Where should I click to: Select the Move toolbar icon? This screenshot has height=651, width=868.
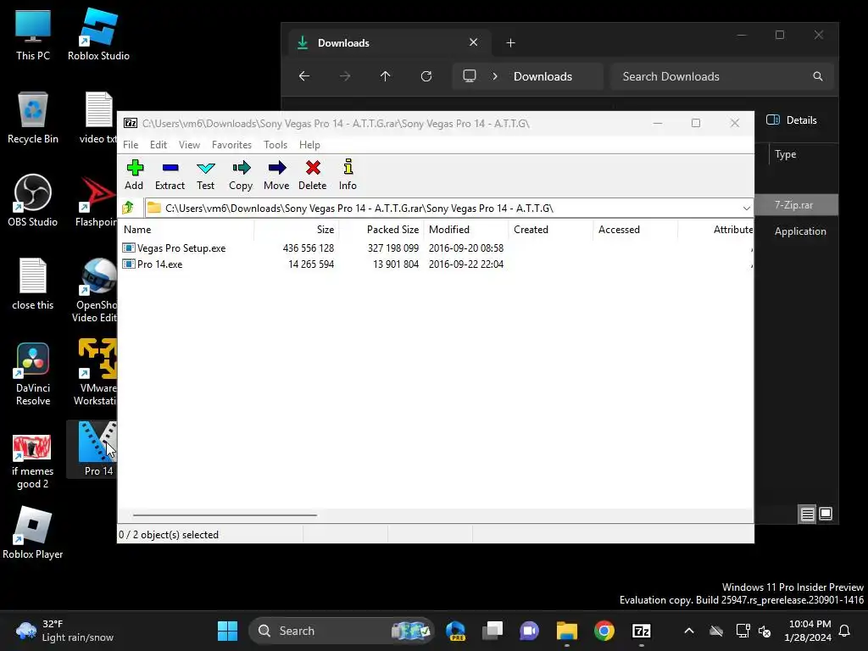click(x=276, y=175)
